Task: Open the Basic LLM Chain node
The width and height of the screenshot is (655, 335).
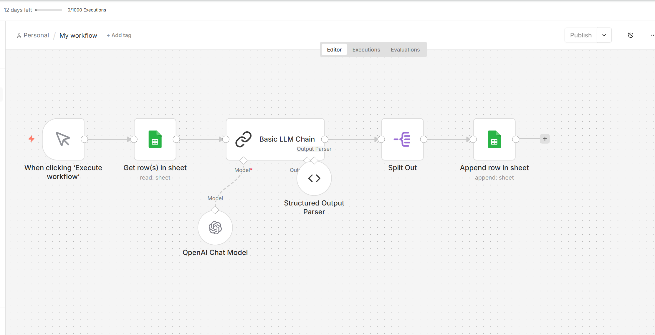Action: [275, 139]
